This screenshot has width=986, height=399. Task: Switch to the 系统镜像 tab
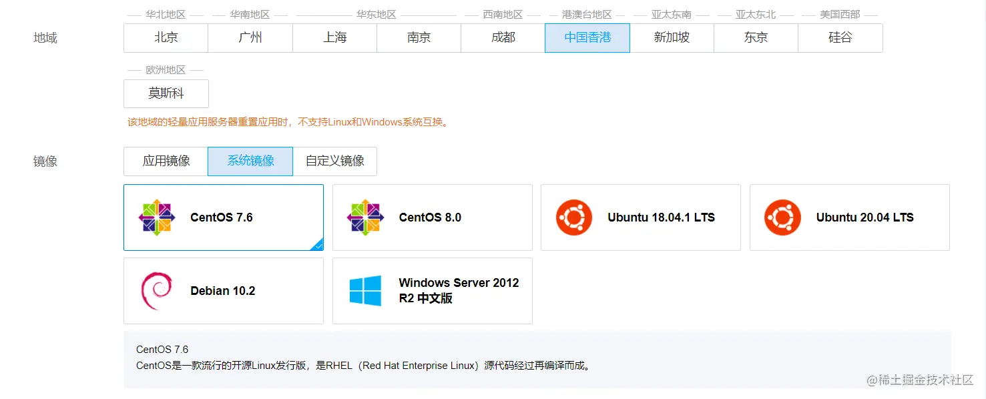[x=250, y=161]
